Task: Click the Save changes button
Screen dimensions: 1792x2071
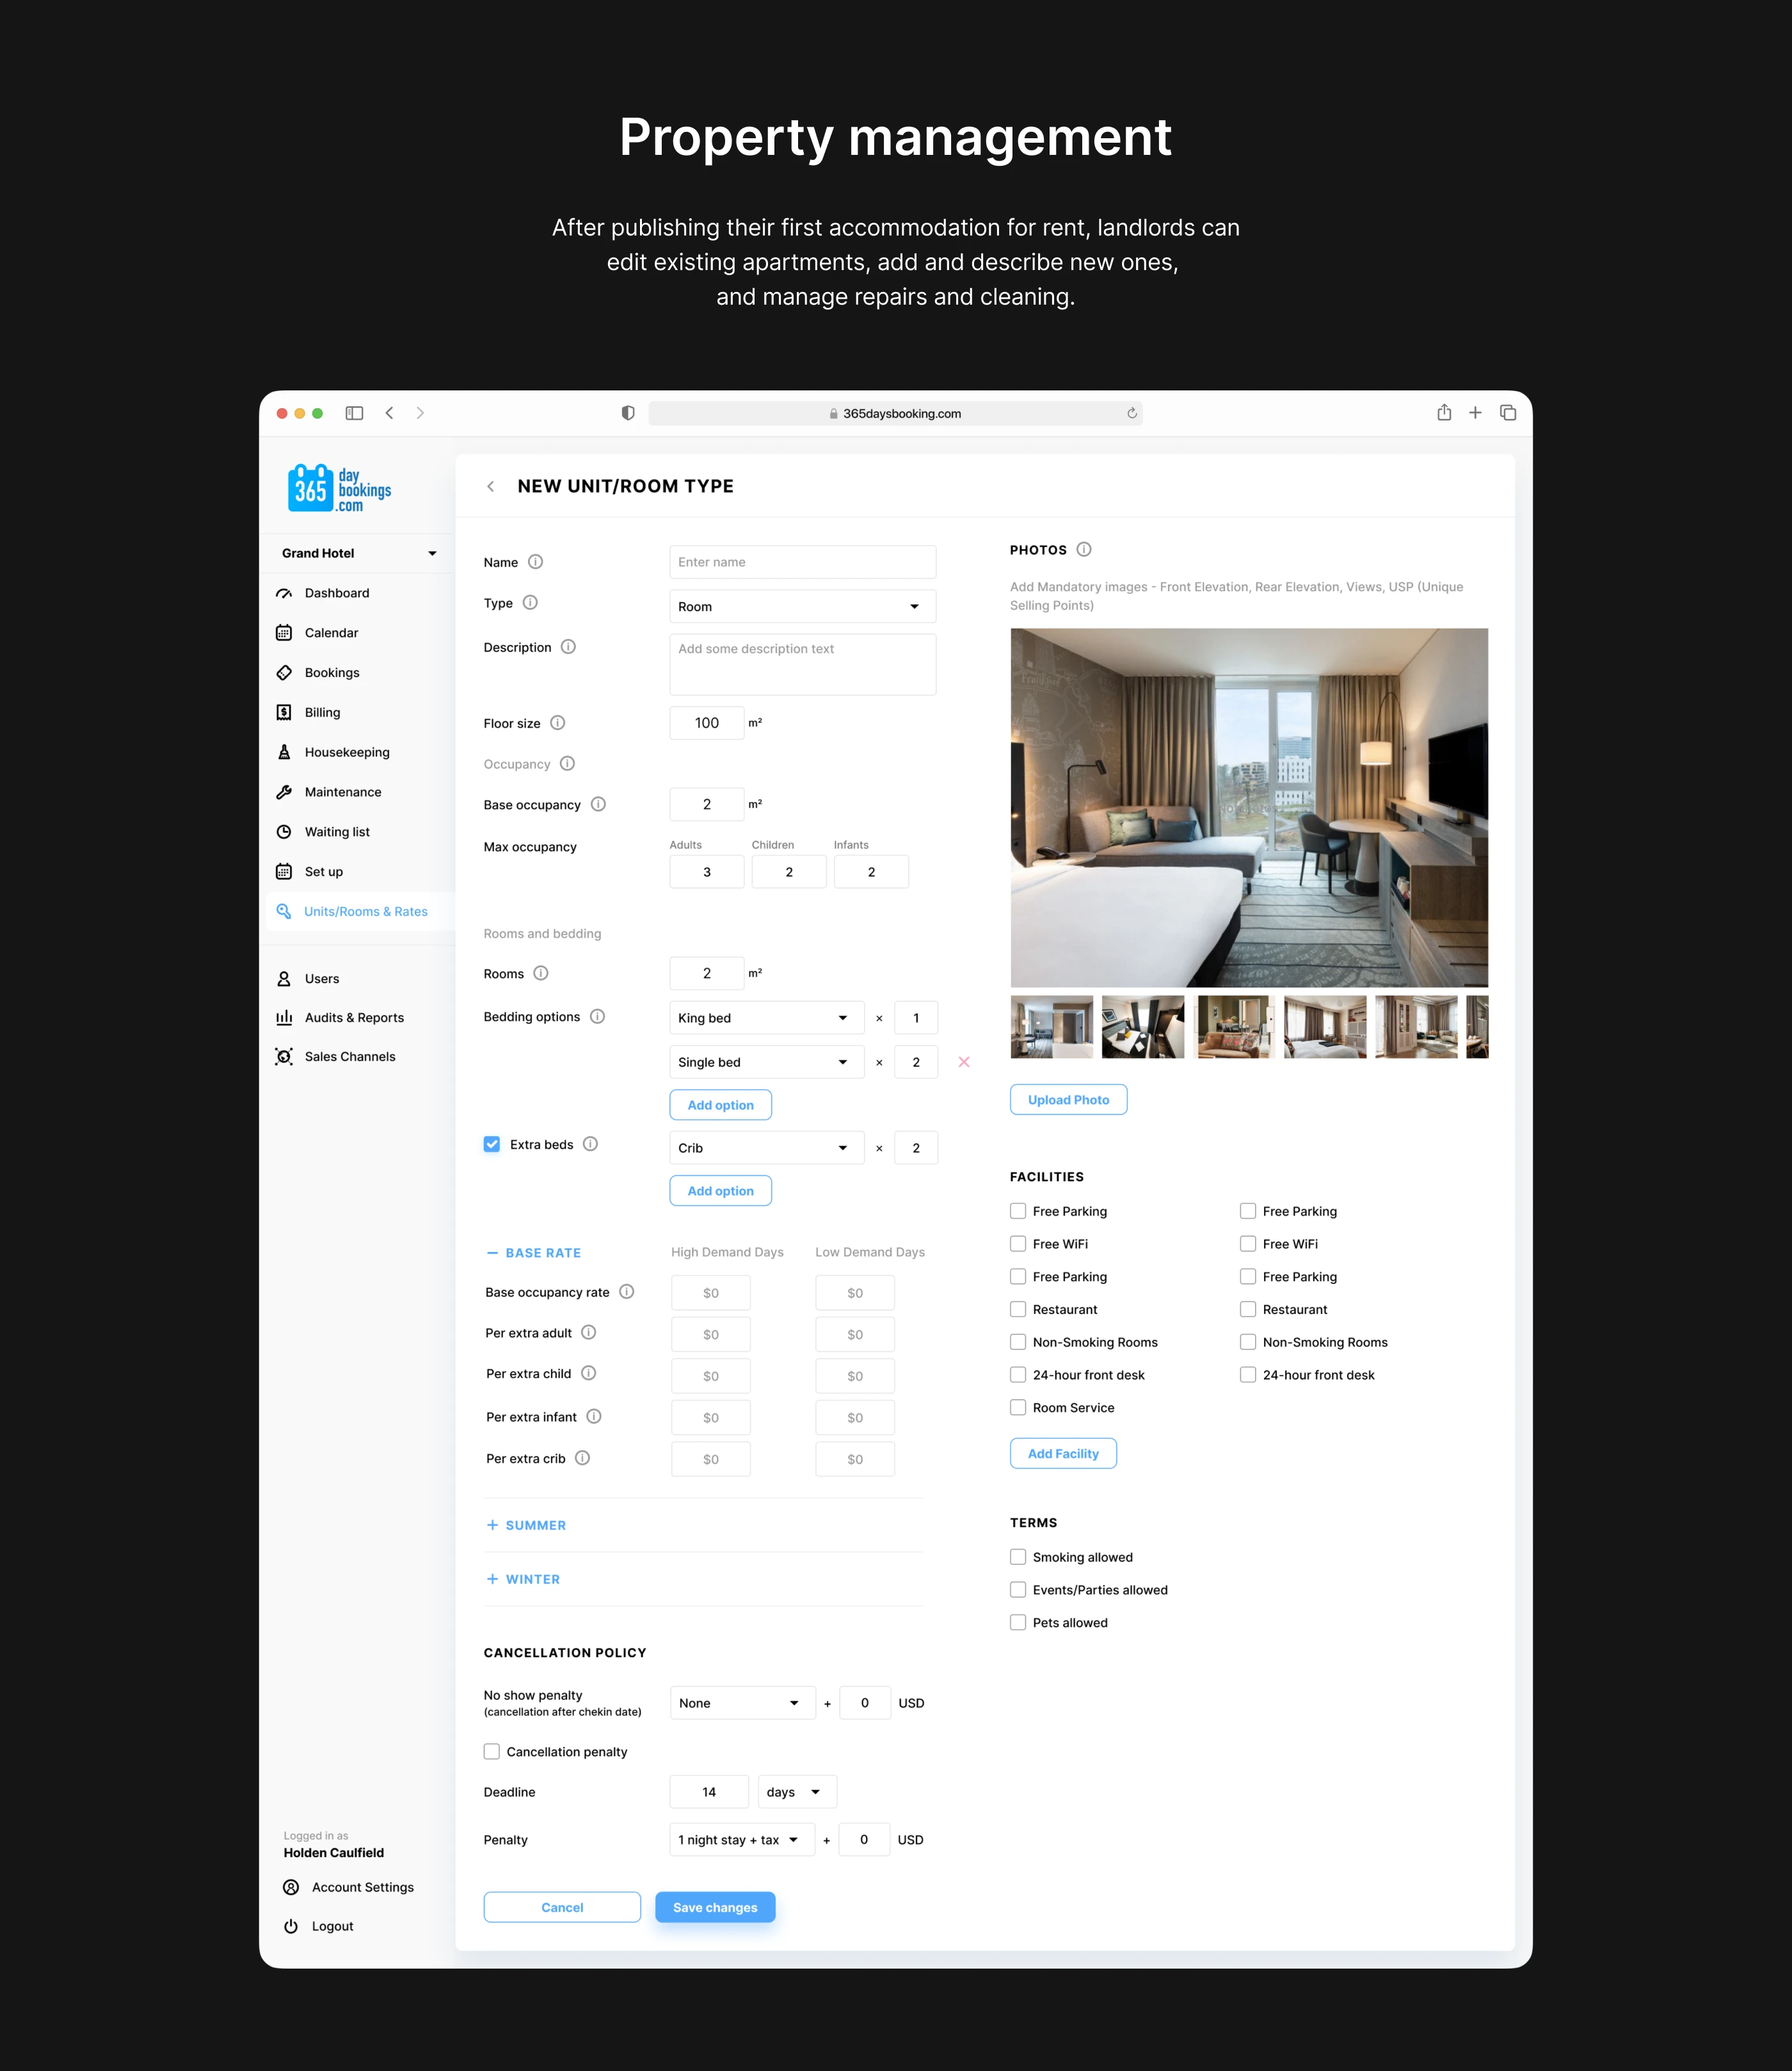Action: pyautogui.click(x=715, y=1907)
